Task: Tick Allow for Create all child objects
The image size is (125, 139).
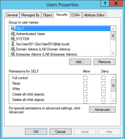Action: (x=85, y=94)
